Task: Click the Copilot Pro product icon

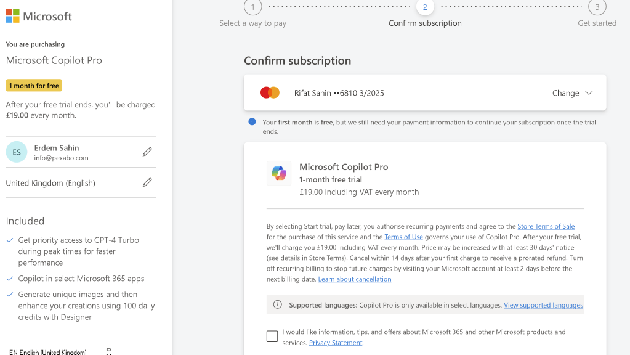Action: coord(279,173)
